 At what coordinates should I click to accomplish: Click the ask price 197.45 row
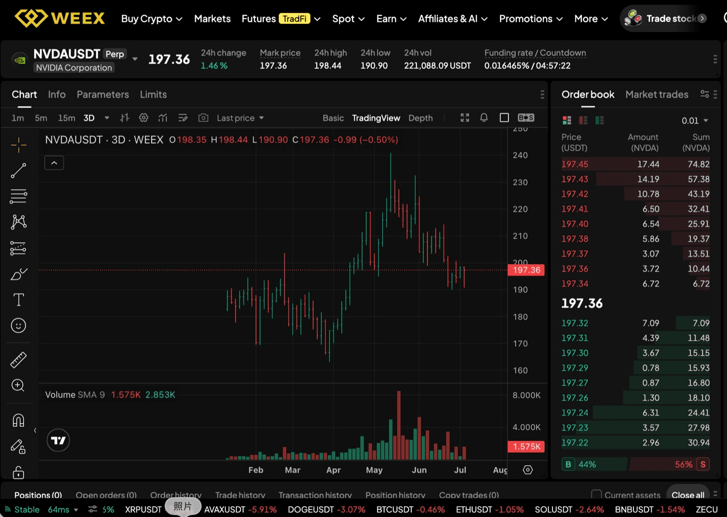point(636,164)
